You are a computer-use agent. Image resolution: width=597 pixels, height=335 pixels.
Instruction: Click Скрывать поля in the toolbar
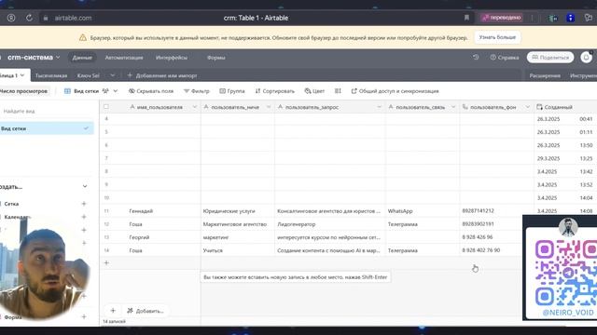[x=151, y=91]
